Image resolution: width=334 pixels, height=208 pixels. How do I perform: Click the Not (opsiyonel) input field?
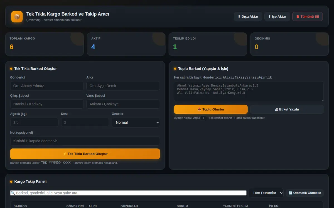point(85,141)
